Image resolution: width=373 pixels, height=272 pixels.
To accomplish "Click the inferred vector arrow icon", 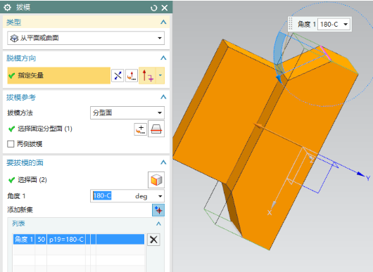I will pos(147,75).
